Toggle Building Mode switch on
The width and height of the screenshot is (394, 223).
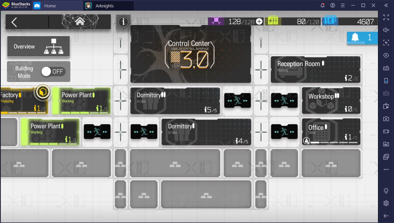(53, 72)
